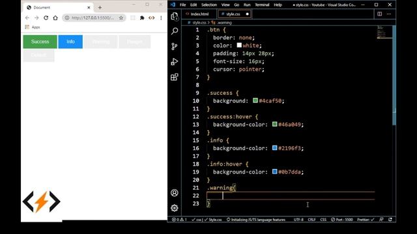Click the errors and warnings status indicator
This screenshot has width=417, height=234.
tap(179, 220)
